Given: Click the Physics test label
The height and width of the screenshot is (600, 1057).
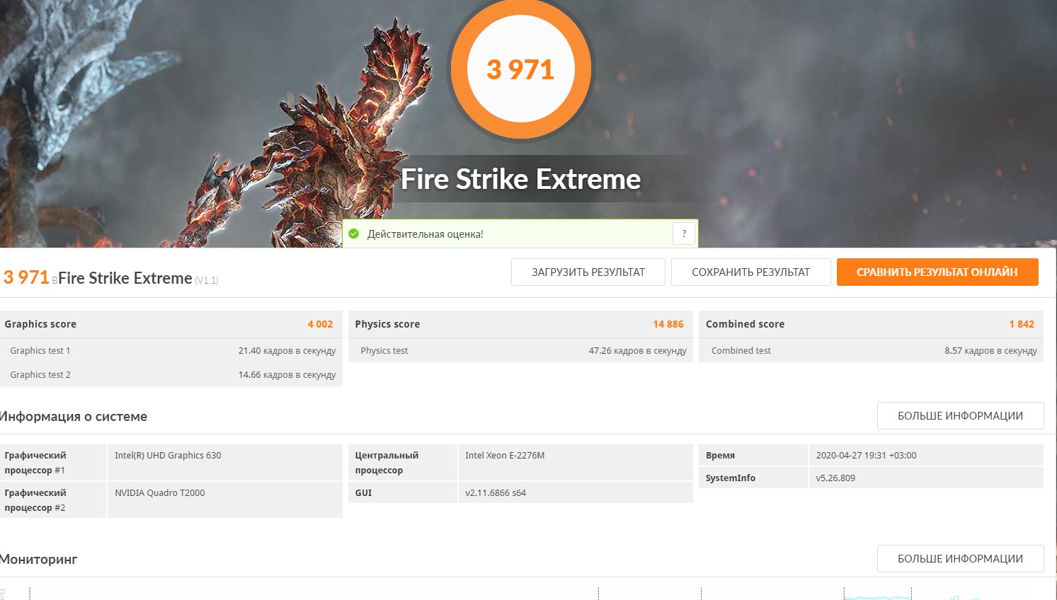Looking at the screenshot, I should point(384,351).
